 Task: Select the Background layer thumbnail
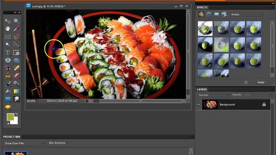pyautogui.click(x=210, y=104)
